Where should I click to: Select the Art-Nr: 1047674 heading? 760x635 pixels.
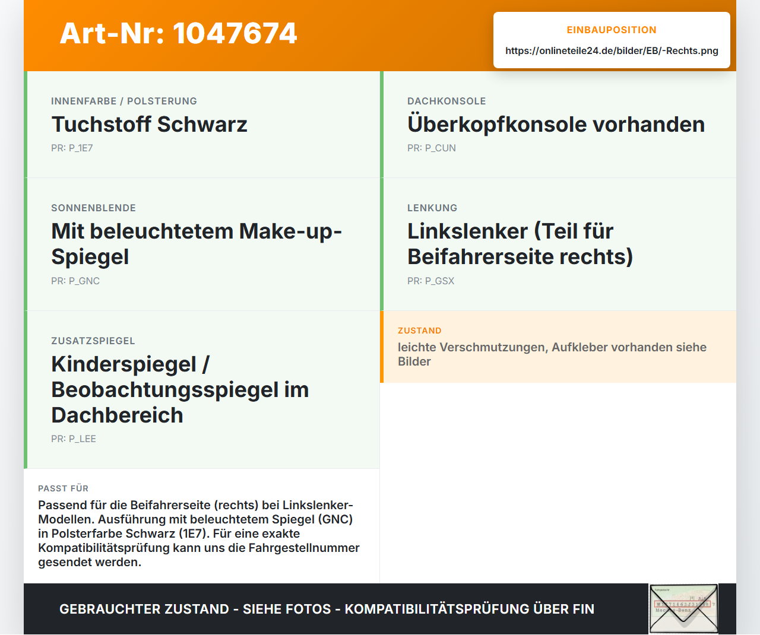[178, 33]
